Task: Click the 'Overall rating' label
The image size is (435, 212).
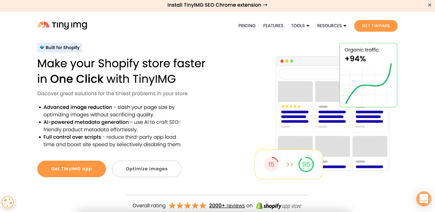Action: coord(149,205)
